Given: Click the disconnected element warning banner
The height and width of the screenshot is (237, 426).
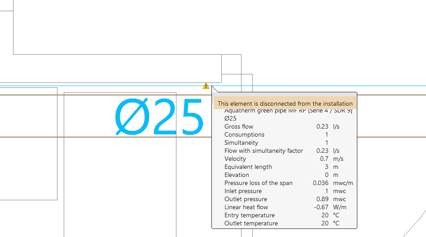Looking at the screenshot, I should [285, 103].
